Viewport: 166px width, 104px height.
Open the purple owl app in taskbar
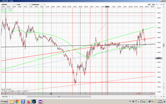click(40, 102)
